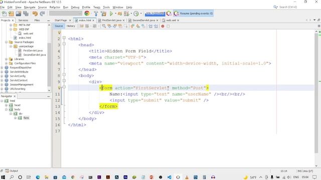Click the red Start Macro Recording icon
Screen dimensions: 321x180
point(163,26)
